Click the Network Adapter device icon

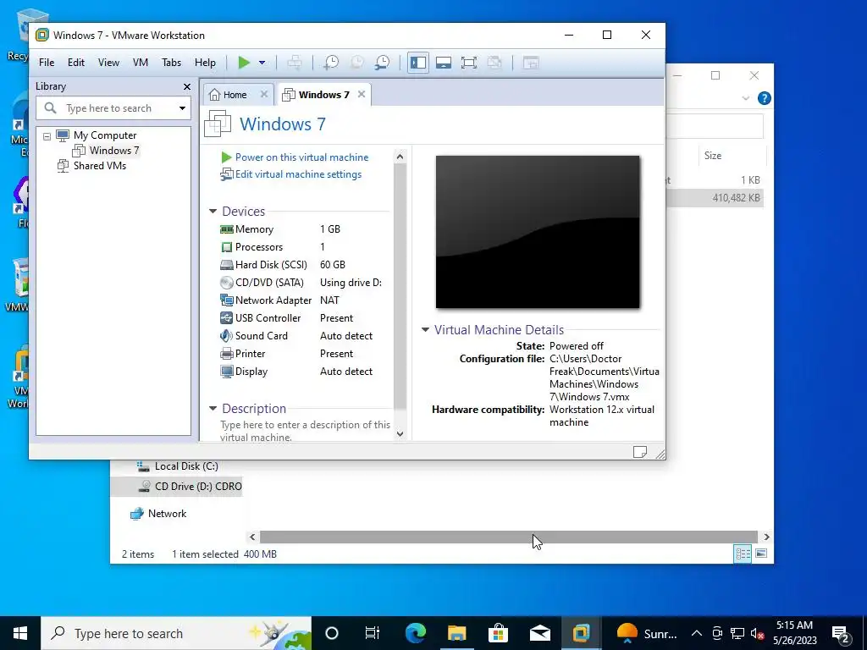[x=227, y=300]
